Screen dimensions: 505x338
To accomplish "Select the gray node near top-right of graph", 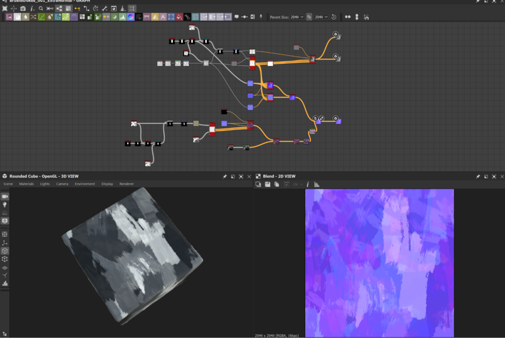I will 296,47.
